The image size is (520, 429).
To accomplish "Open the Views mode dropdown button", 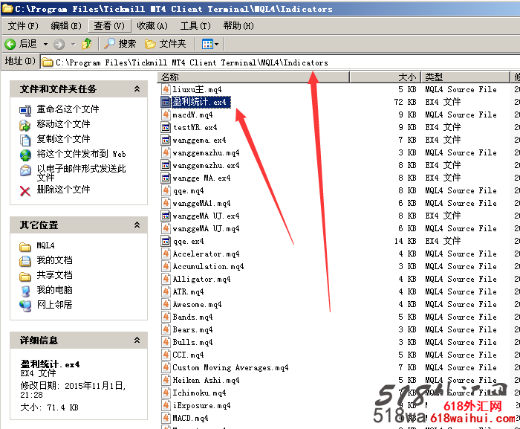I will [x=210, y=44].
